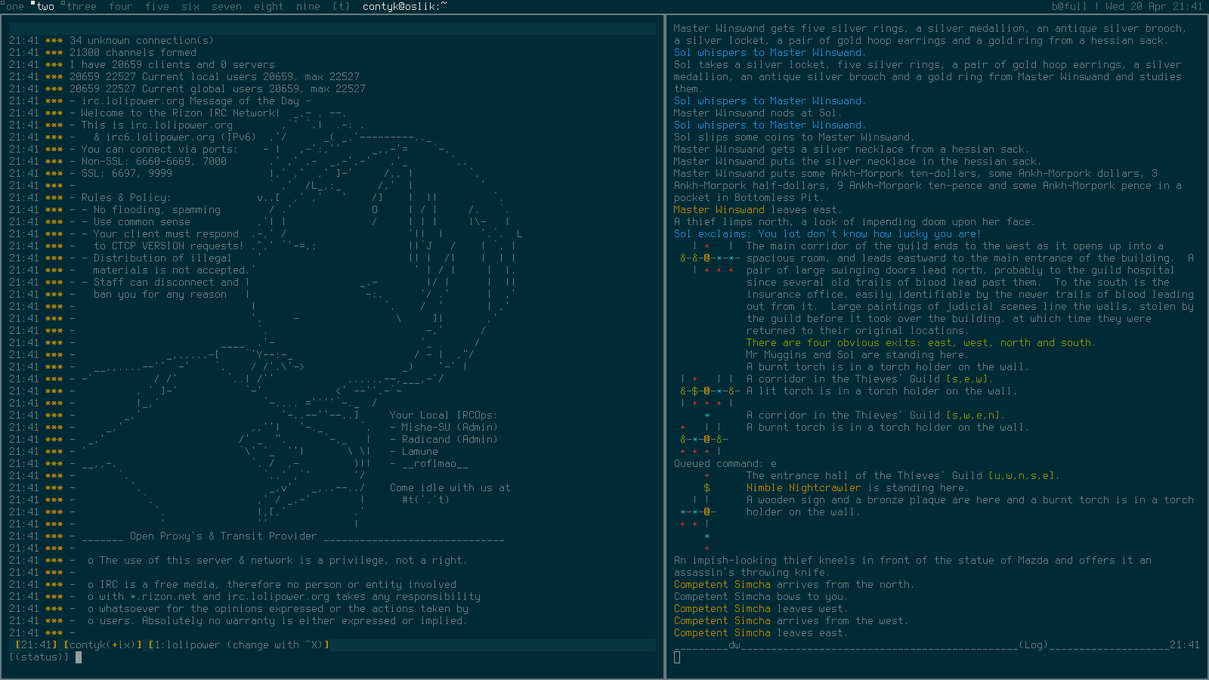This screenshot has height=680, width=1209.
Task: Click the irc.lolipower.org Message of the Day hostname
Action: [x=130, y=101]
